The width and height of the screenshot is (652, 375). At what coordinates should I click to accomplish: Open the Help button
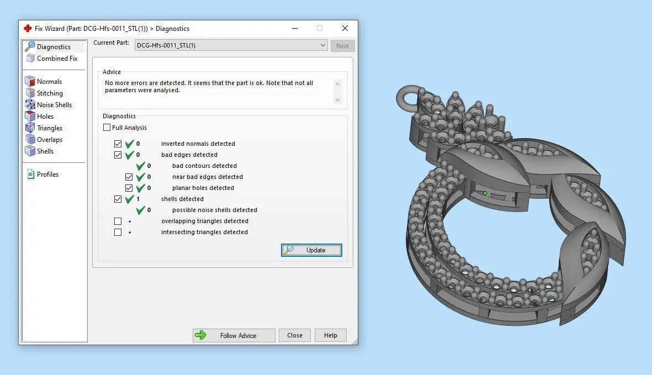click(x=331, y=335)
